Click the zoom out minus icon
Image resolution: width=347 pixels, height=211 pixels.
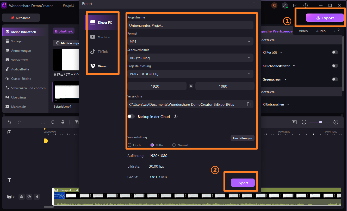pos(304,122)
